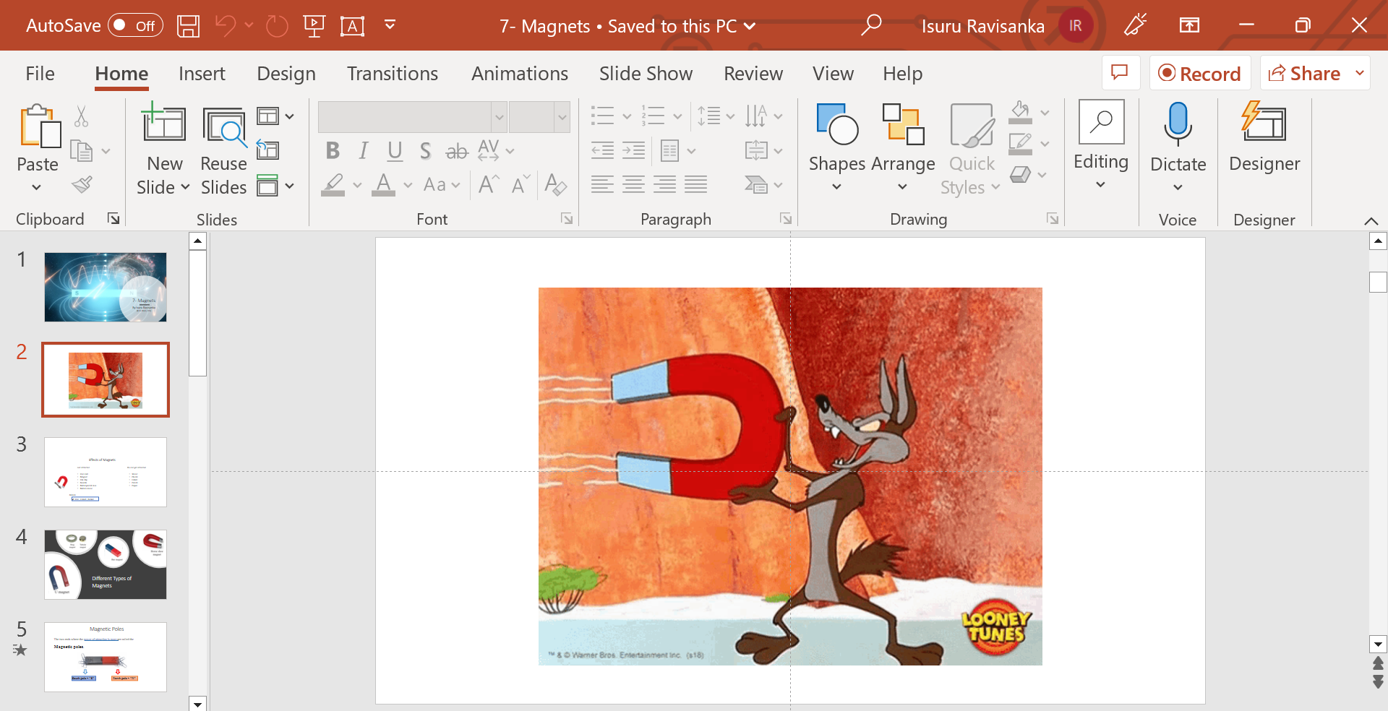Expand Numbering dropdown arrow

click(x=677, y=116)
